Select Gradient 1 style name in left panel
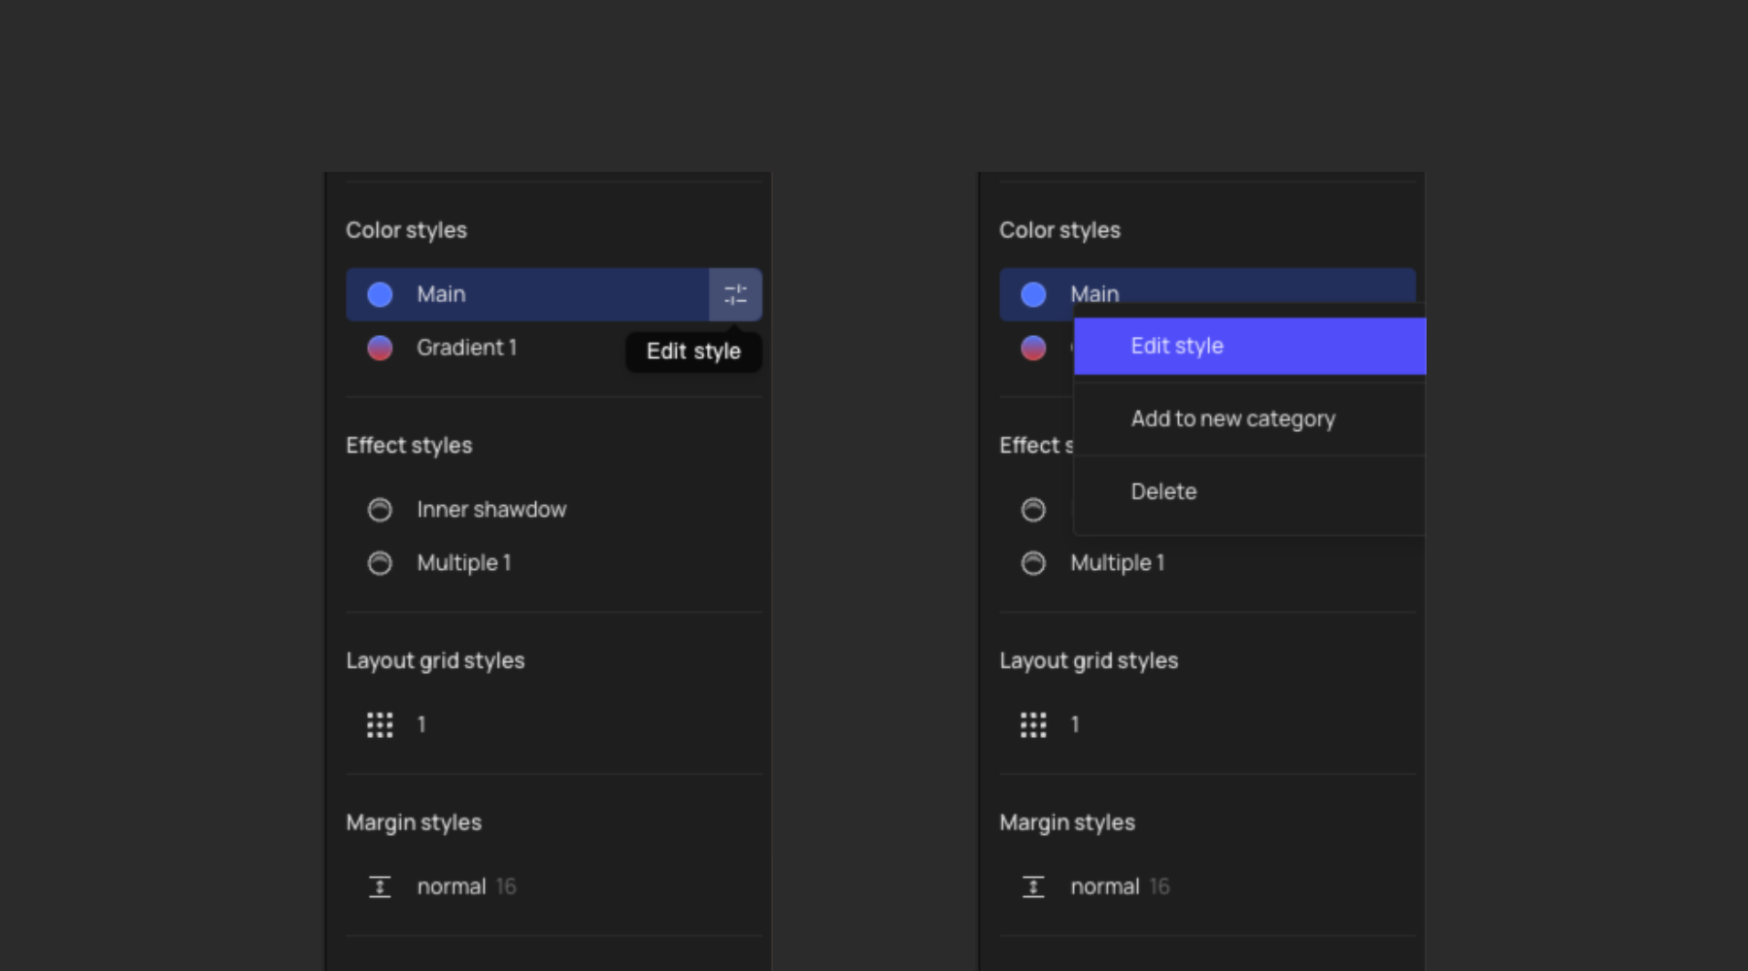The width and height of the screenshot is (1748, 971). coord(466,348)
